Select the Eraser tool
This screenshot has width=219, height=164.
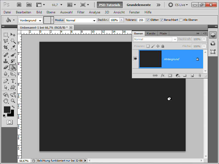pos(5,67)
